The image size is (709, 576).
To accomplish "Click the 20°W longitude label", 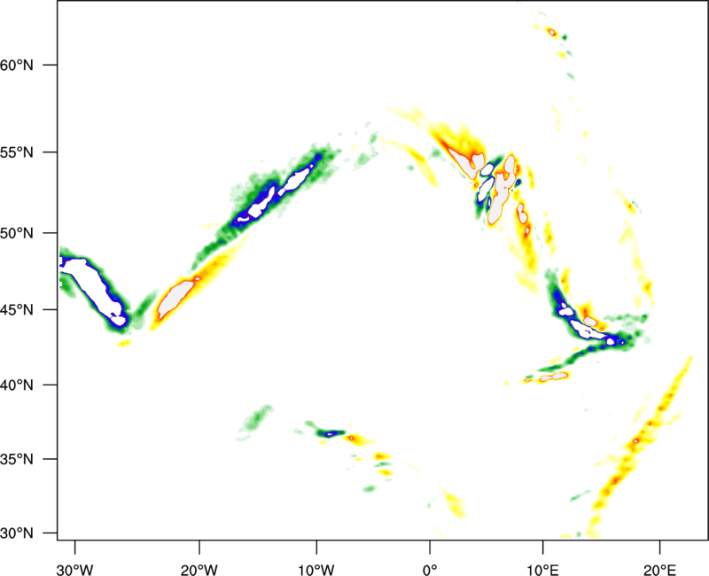I will (x=199, y=570).
